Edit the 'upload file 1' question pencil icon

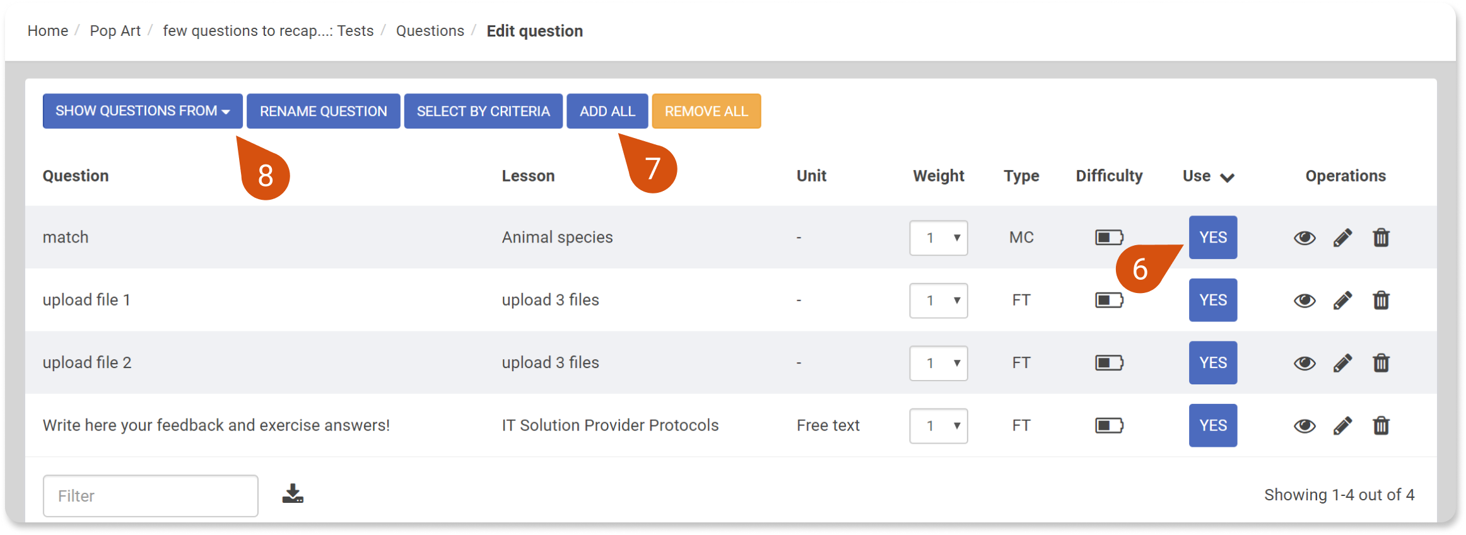pos(1342,300)
